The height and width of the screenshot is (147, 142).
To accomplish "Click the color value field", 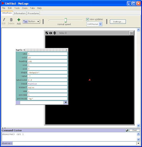I will click(x=47, y=57).
